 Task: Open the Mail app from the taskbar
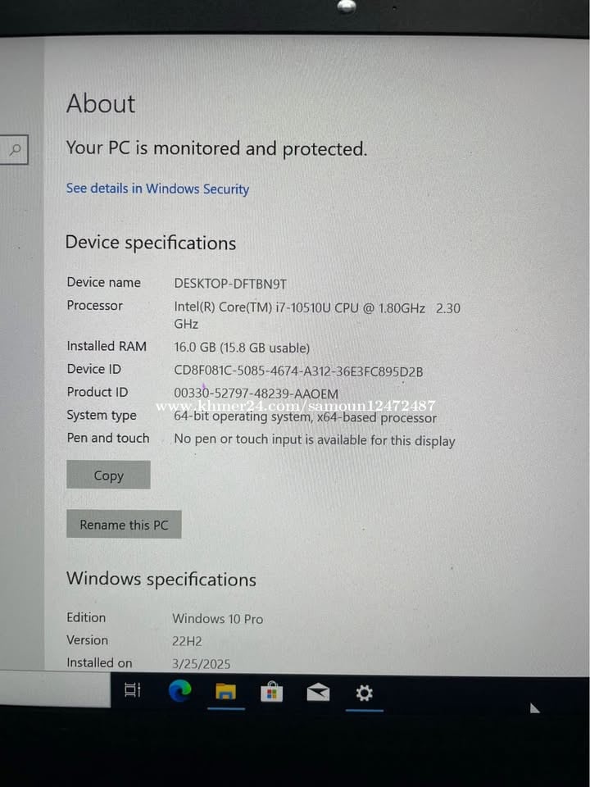(x=318, y=693)
